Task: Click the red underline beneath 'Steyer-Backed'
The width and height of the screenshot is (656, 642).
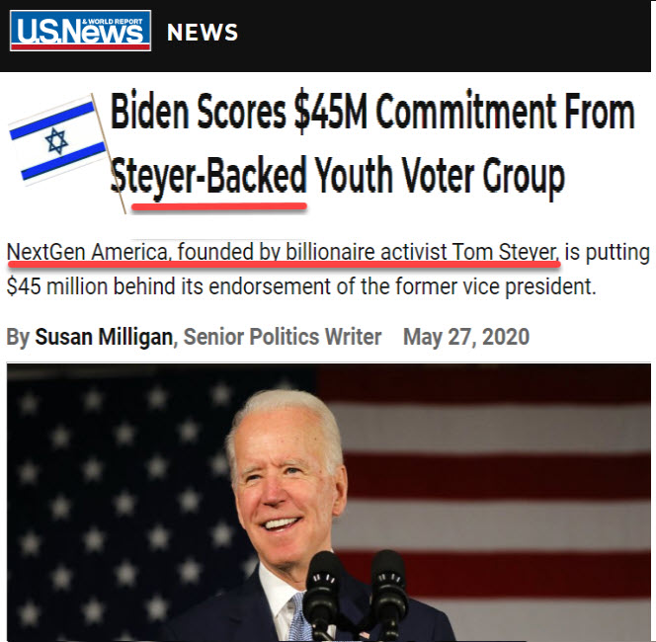Action: click(x=219, y=206)
